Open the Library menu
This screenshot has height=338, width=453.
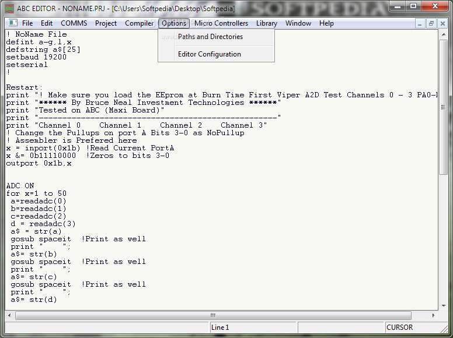tap(267, 23)
